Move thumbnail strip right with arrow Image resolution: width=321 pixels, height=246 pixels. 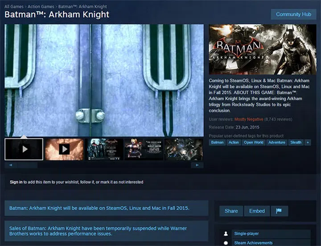[197, 165]
